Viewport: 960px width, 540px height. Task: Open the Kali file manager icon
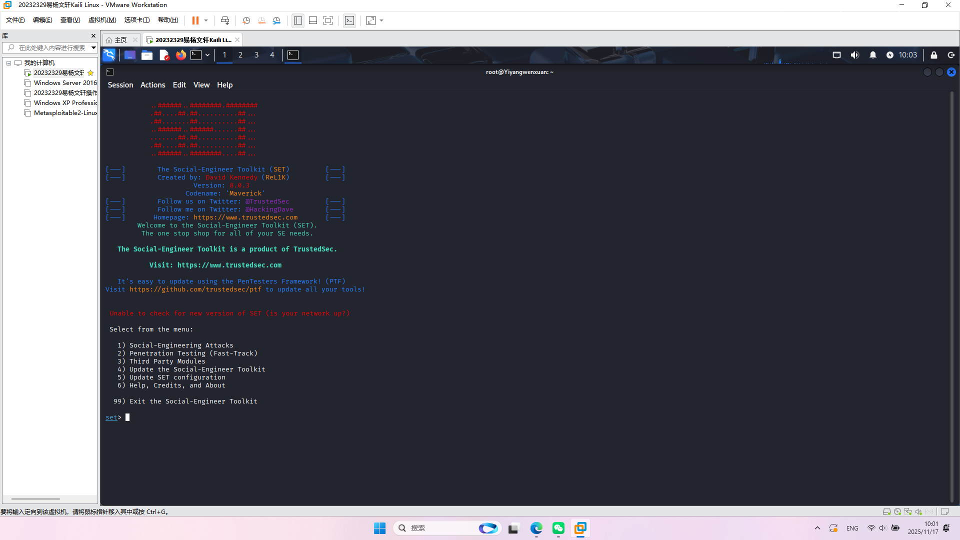click(x=146, y=55)
